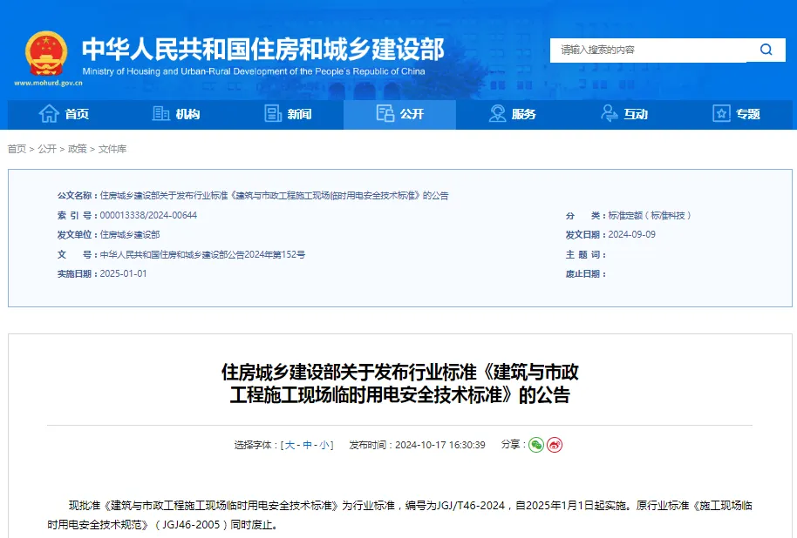Click the newspaper icon for 新闻

(x=273, y=114)
